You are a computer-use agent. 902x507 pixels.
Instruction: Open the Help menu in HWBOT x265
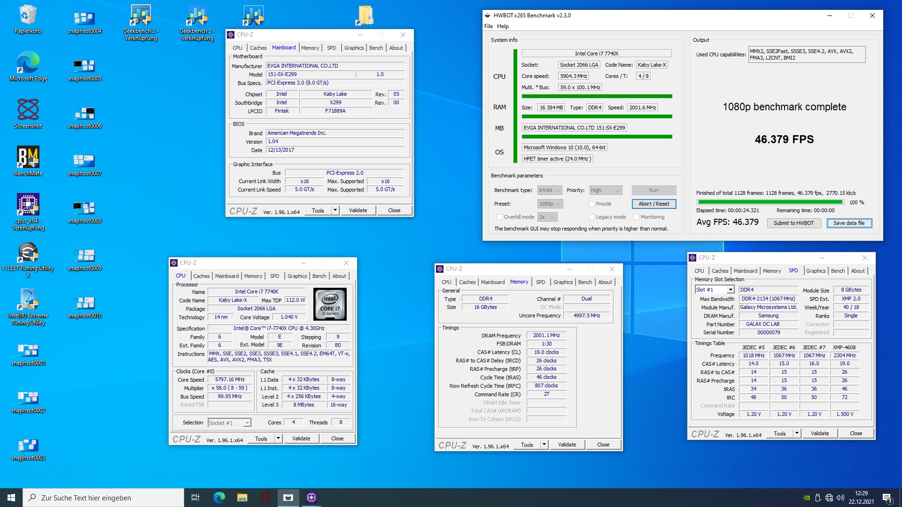click(503, 26)
